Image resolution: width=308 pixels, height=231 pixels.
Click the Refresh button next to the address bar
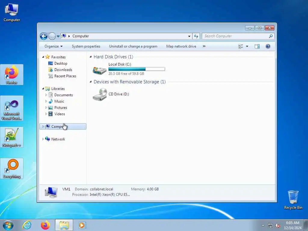click(x=196, y=36)
